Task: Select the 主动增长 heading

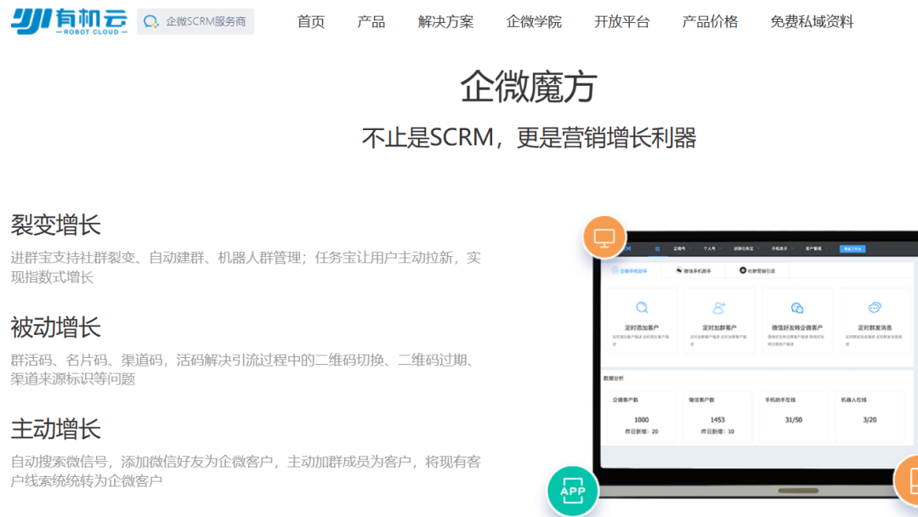Action: (x=55, y=429)
